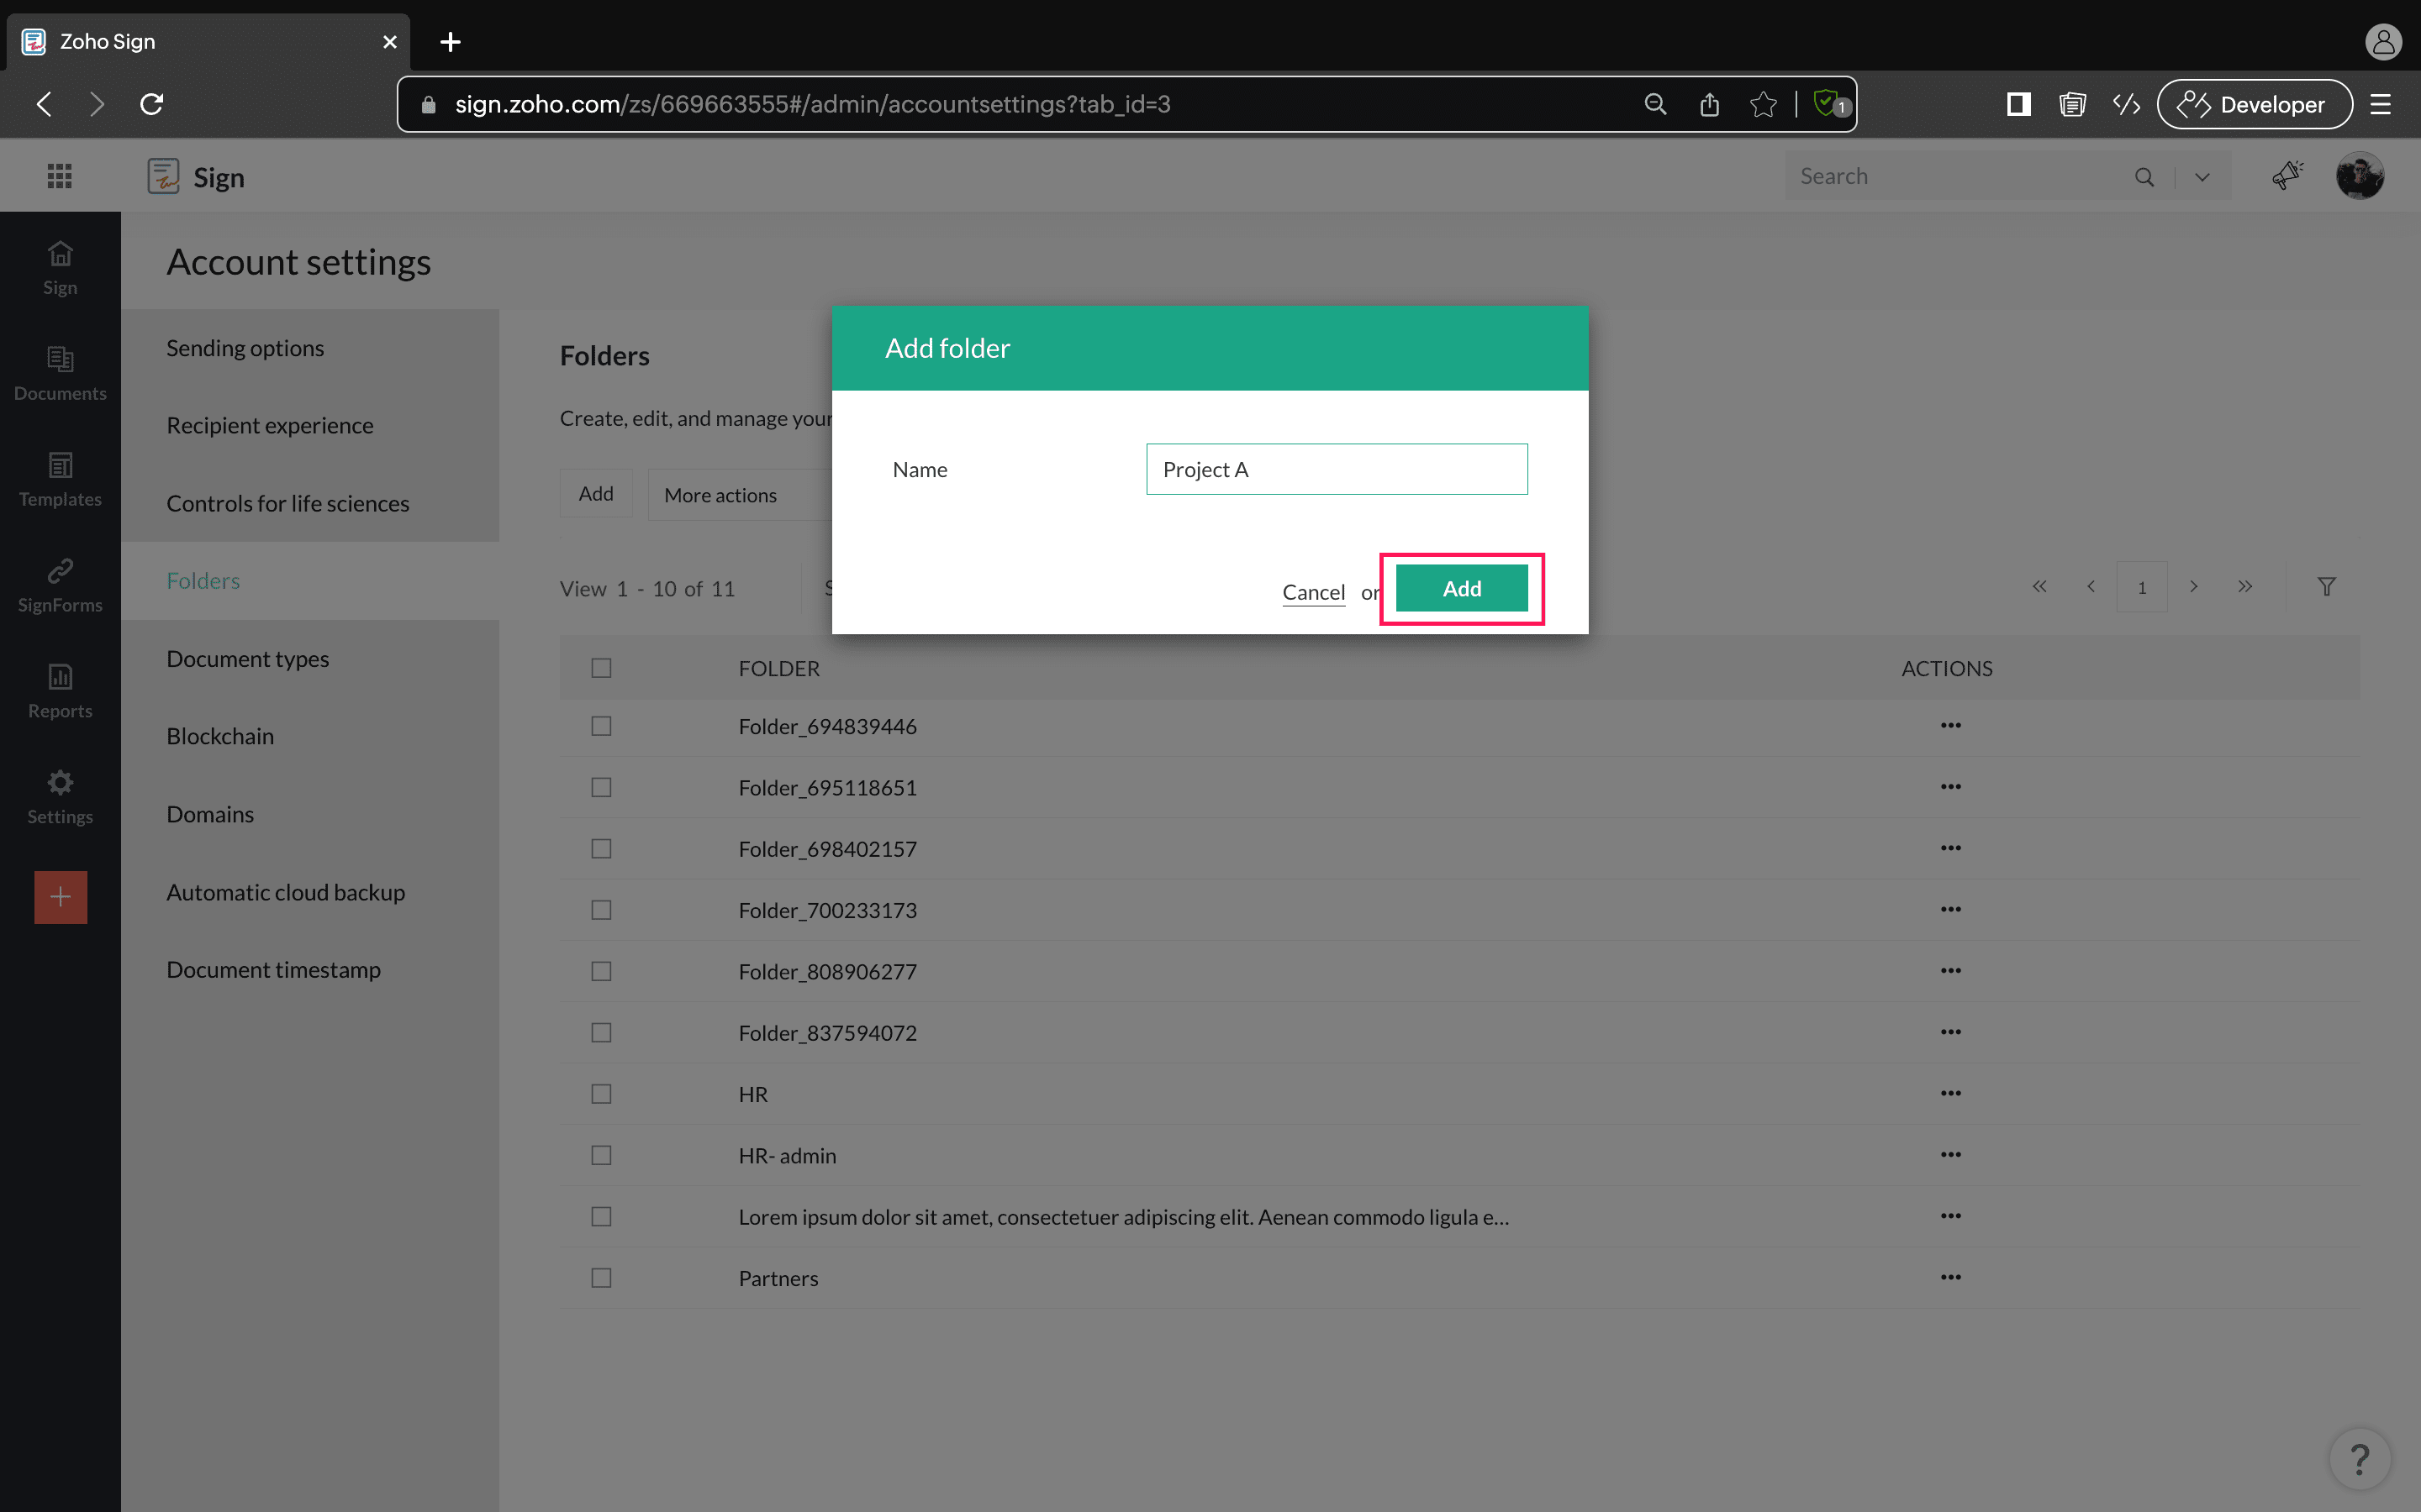Toggle the select-all folders header checkbox

pos(601,668)
